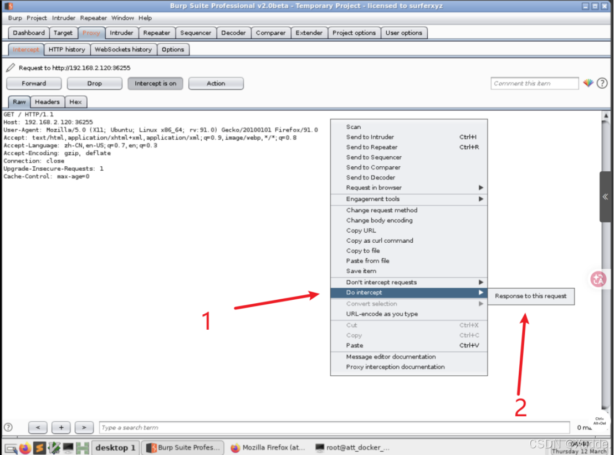
Task: Select desktop 1 workspace
Action: (x=115, y=447)
